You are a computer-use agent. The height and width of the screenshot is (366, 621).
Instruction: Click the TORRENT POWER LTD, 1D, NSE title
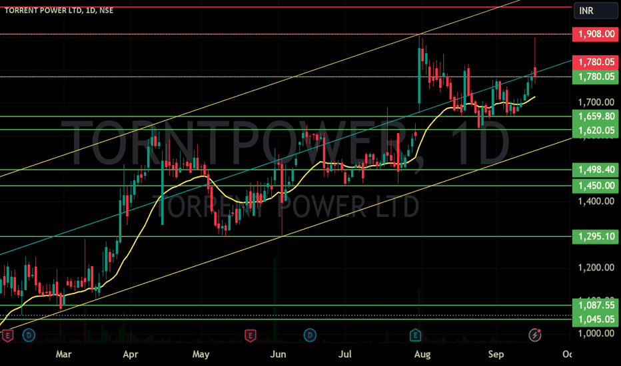tap(59, 10)
